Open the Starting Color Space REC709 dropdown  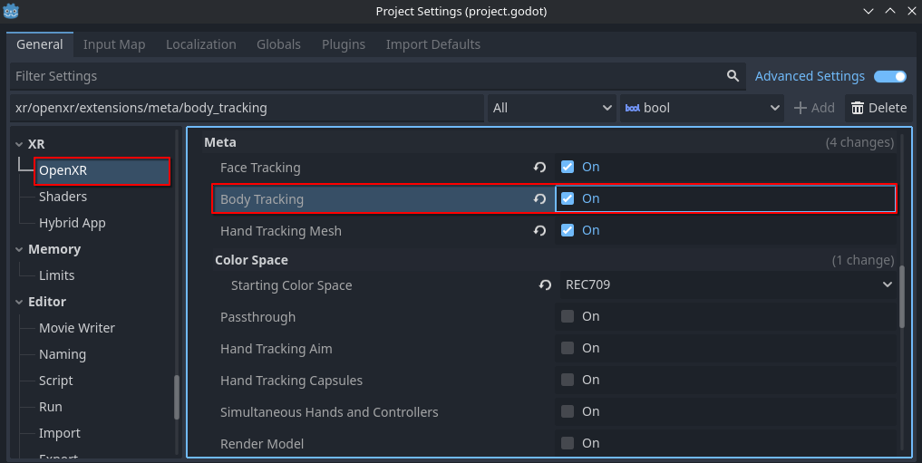coord(727,285)
